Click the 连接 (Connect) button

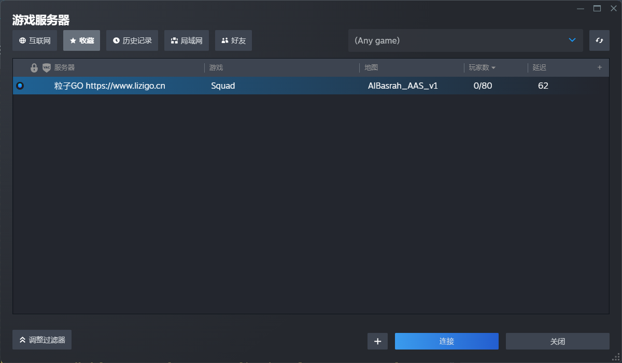click(447, 341)
